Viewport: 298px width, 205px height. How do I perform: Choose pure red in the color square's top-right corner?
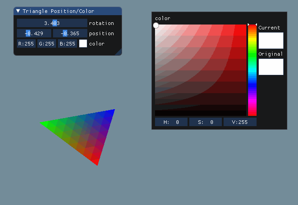(x=245, y=26)
